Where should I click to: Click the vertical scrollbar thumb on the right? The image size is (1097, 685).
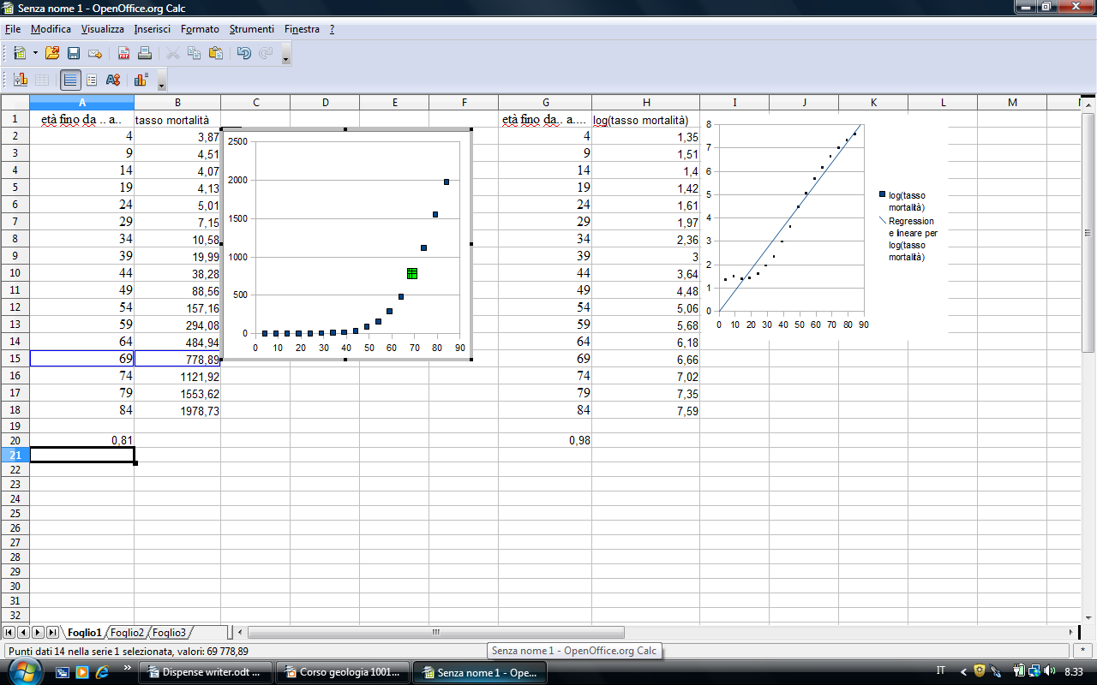tap(1088, 231)
